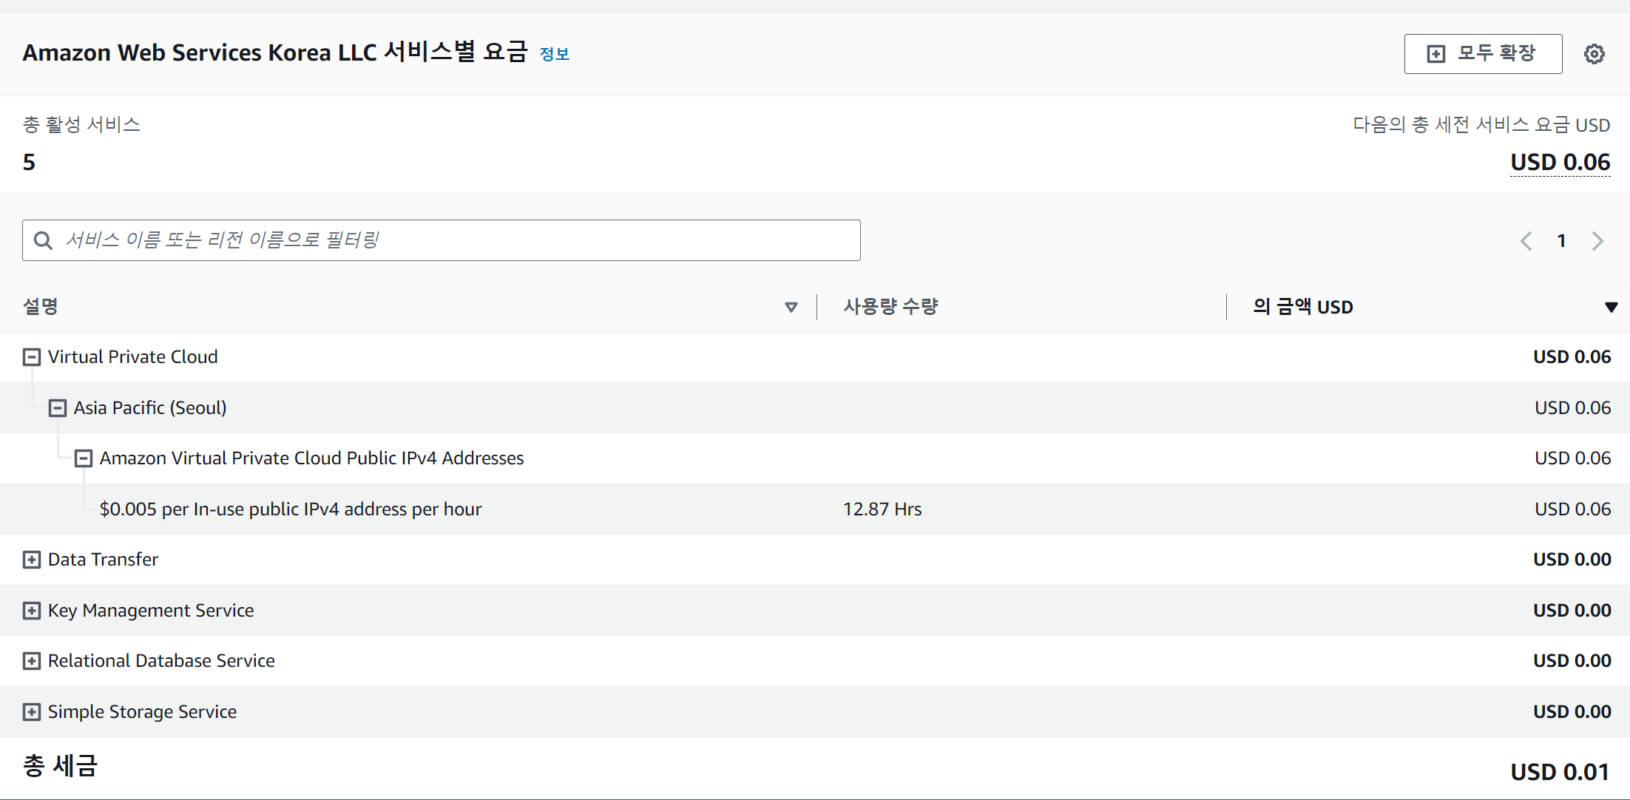Sort by 설명 column arrow
This screenshot has width=1630, height=800.
791,307
